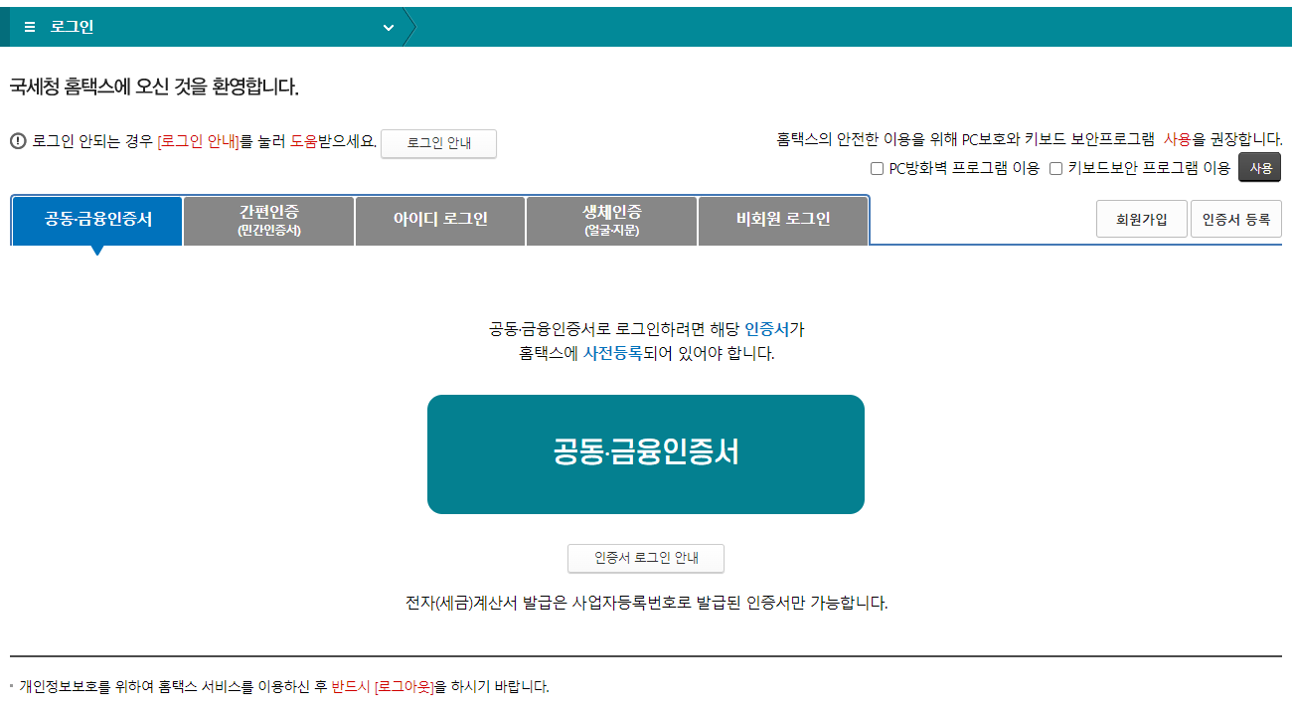Switch to 간편인증 (민간인증서) tab
This screenshot has width=1292, height=710.
269,220
